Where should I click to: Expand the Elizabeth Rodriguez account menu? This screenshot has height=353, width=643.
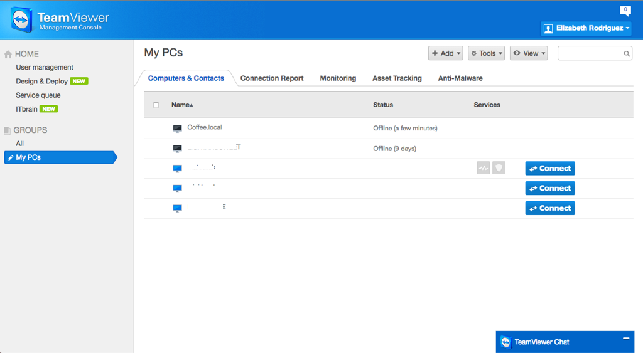tap(586, 28)
